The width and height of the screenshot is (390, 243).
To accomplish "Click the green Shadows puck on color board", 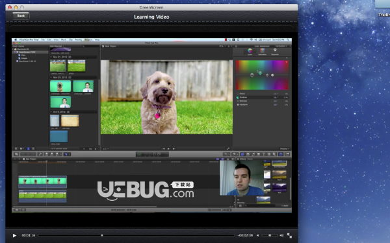I will [x=260, y=73].
